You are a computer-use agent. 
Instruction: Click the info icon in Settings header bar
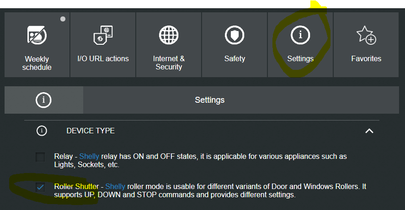tap(43, 100)
